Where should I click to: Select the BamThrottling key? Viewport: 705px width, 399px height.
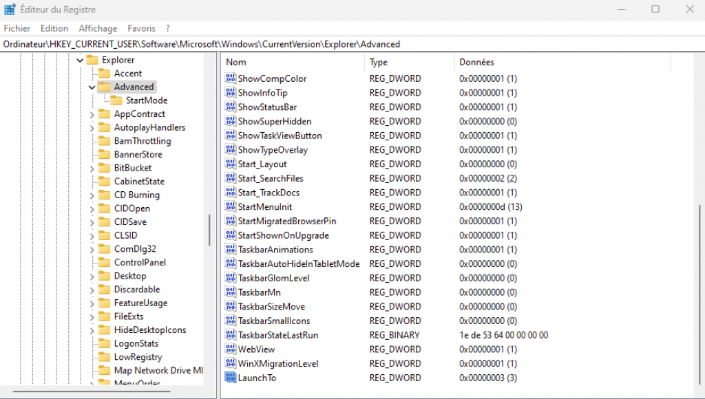point(142,140)
